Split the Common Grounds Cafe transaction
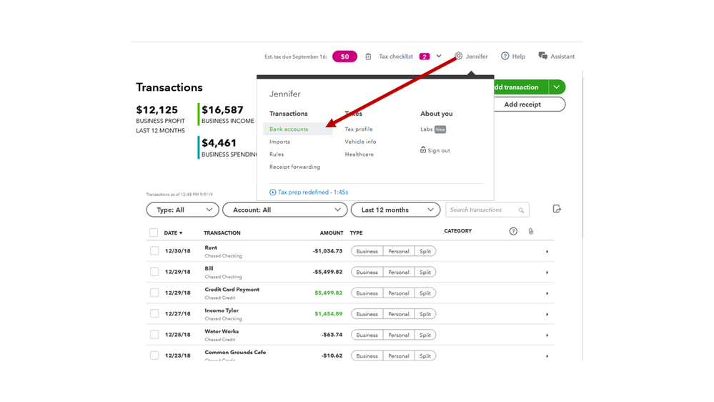Viewport: 714px width, 402px height. pos(425,356)
